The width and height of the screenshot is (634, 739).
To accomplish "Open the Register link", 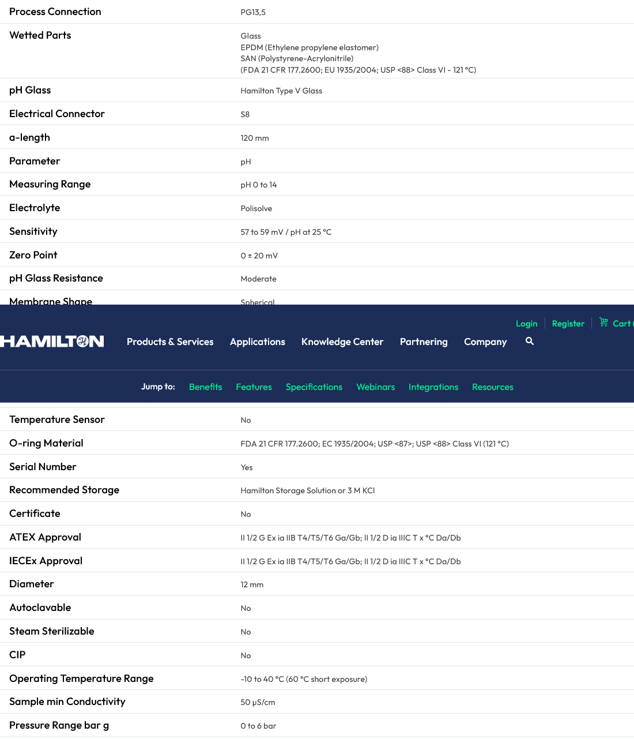I will tap(568, 324).
